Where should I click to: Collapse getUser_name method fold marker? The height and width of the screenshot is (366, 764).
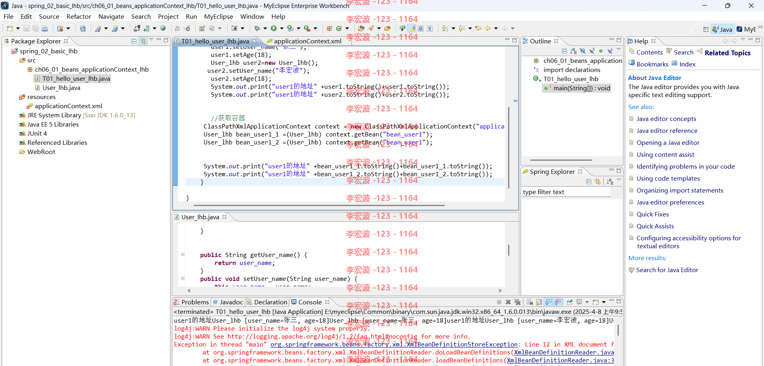coord(183,255)
